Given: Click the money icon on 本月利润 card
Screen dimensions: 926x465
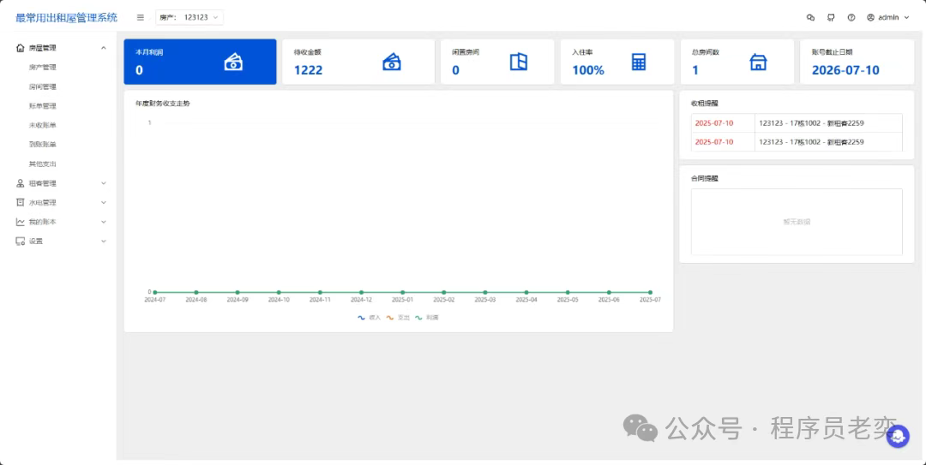Looking at the screenshot, I should tap(233, 62).
